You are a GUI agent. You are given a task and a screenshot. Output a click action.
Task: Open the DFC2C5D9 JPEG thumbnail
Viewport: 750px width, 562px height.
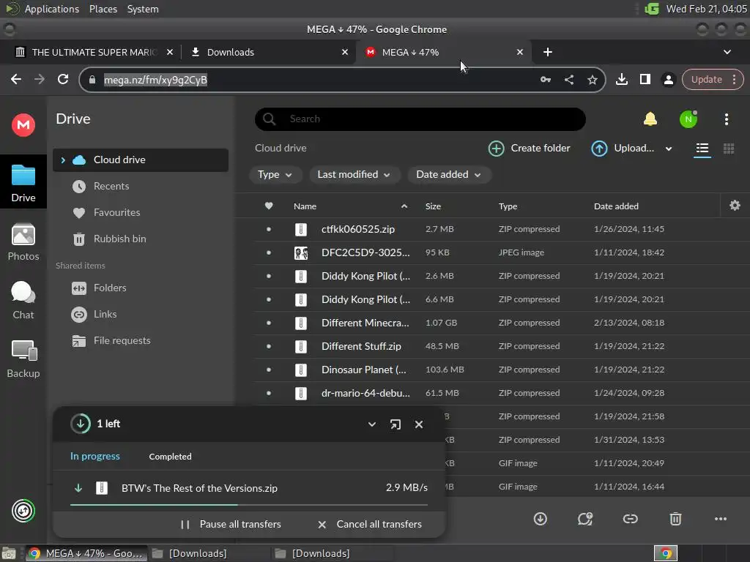[x=301, y=252]
